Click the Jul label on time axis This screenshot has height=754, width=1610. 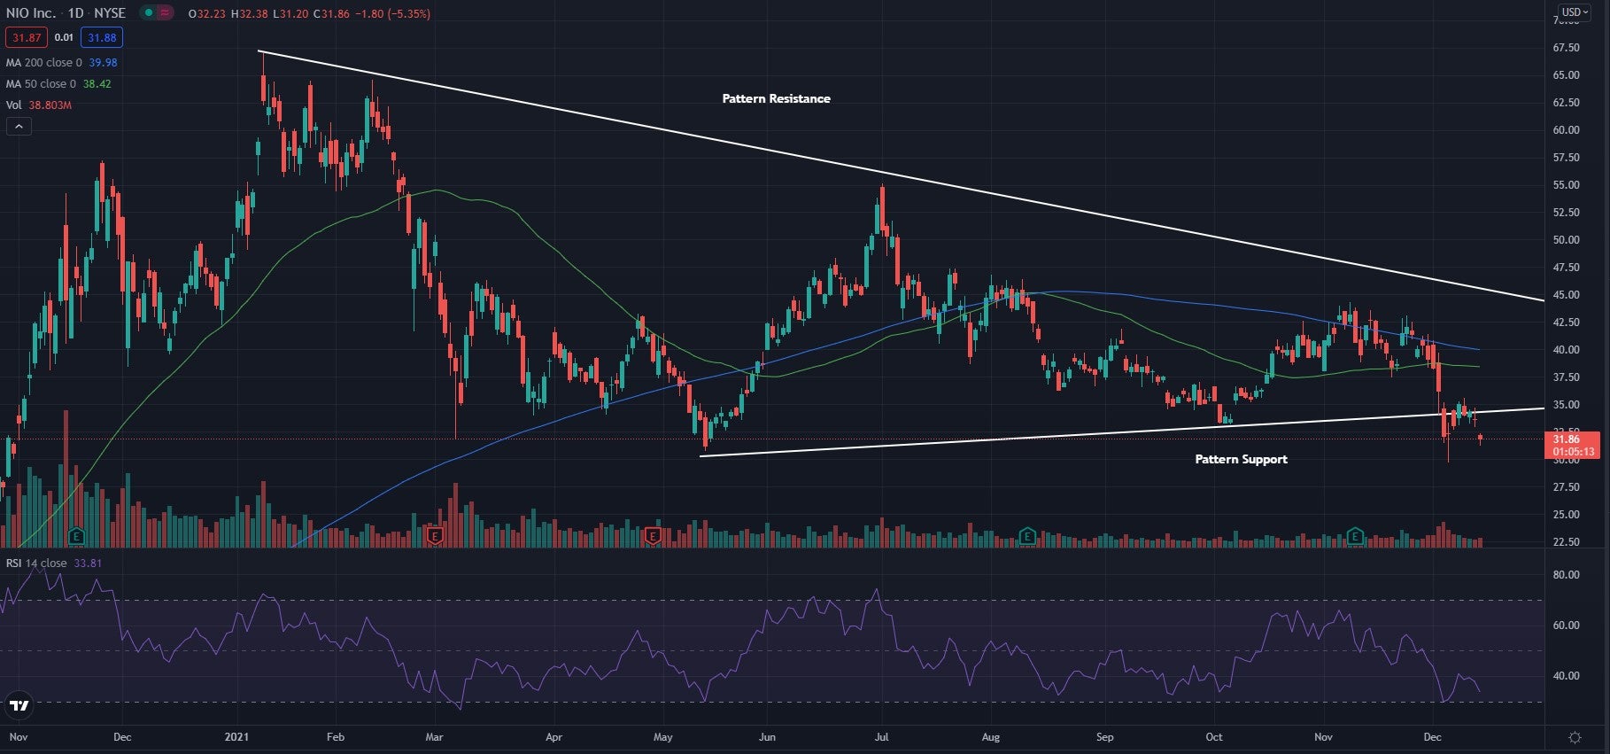tap(882, 737)
